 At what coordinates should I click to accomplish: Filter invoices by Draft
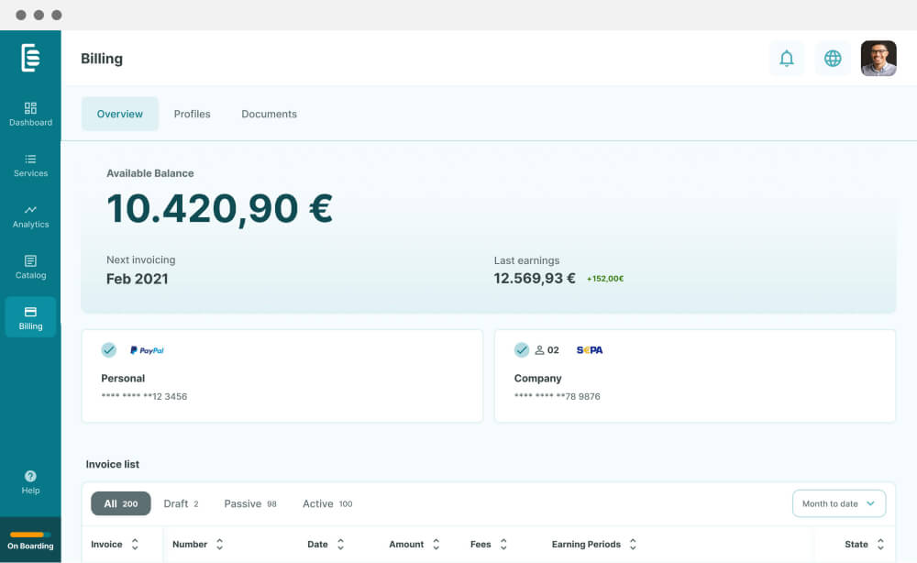pyautogui.click(x=181, y=504)
